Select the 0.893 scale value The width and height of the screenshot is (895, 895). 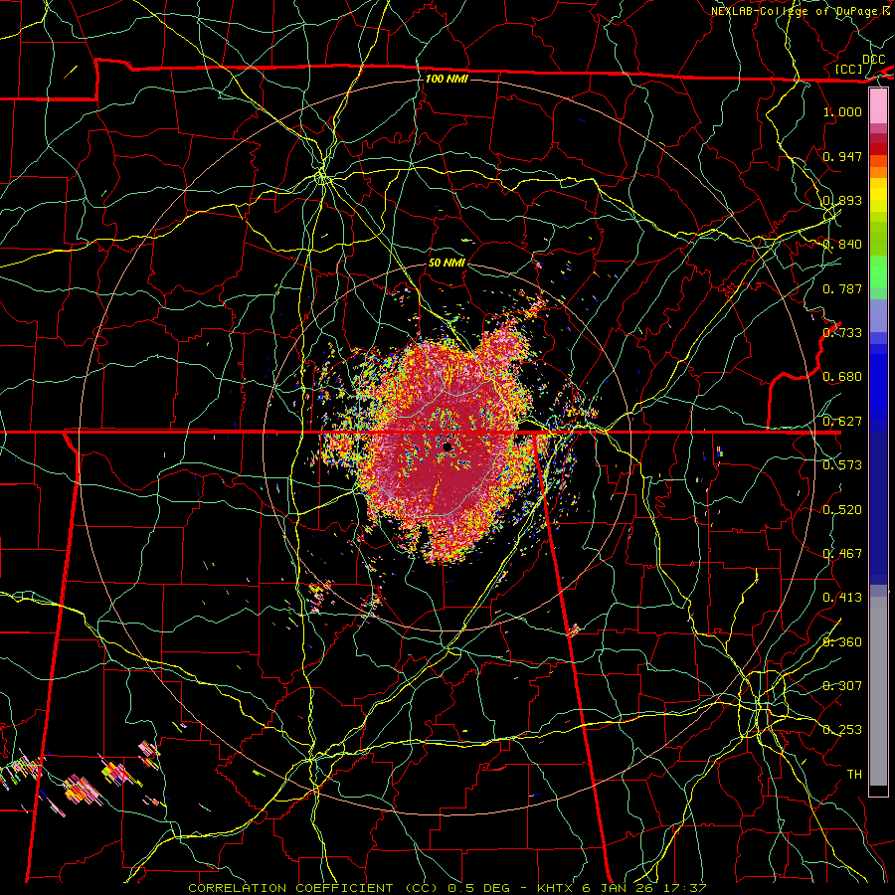point(842,200)
